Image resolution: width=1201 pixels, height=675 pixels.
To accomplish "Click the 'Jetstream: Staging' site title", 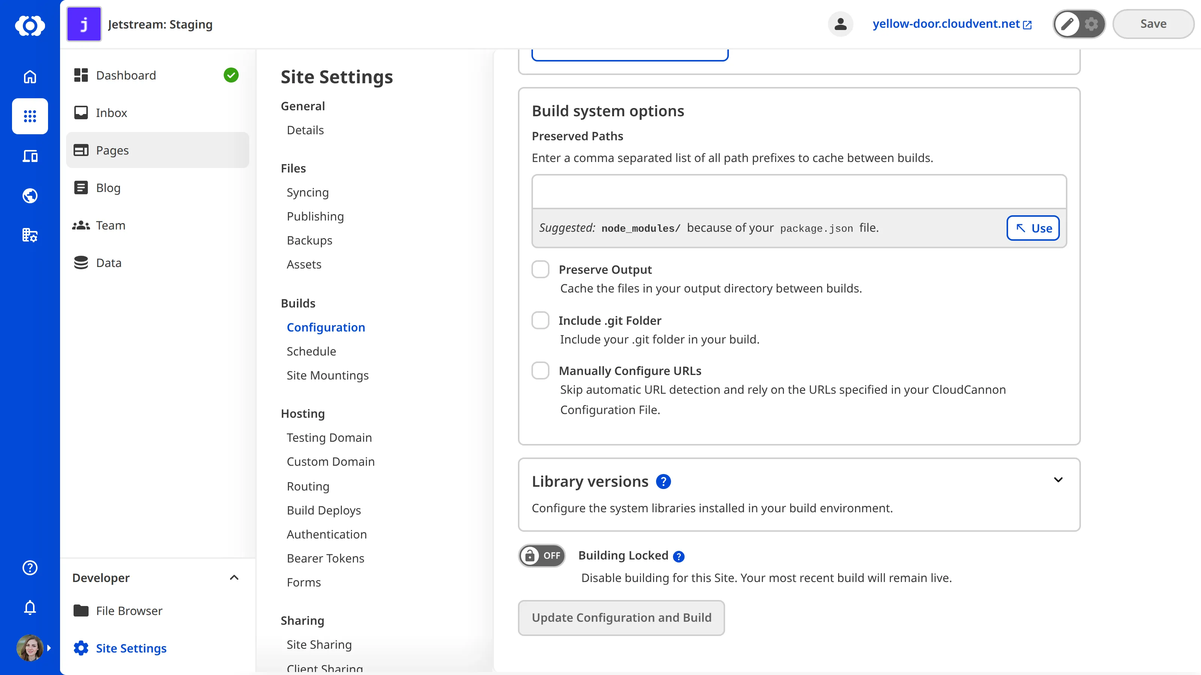I will [x=160, y=24].
